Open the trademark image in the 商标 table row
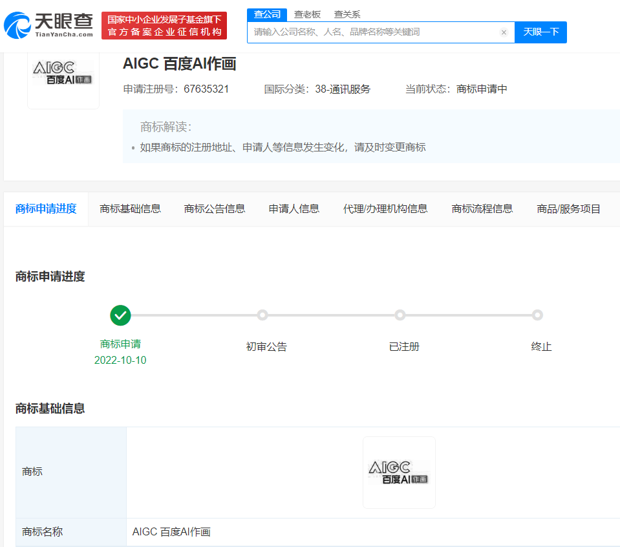620x547 pixels. point(399,473)
